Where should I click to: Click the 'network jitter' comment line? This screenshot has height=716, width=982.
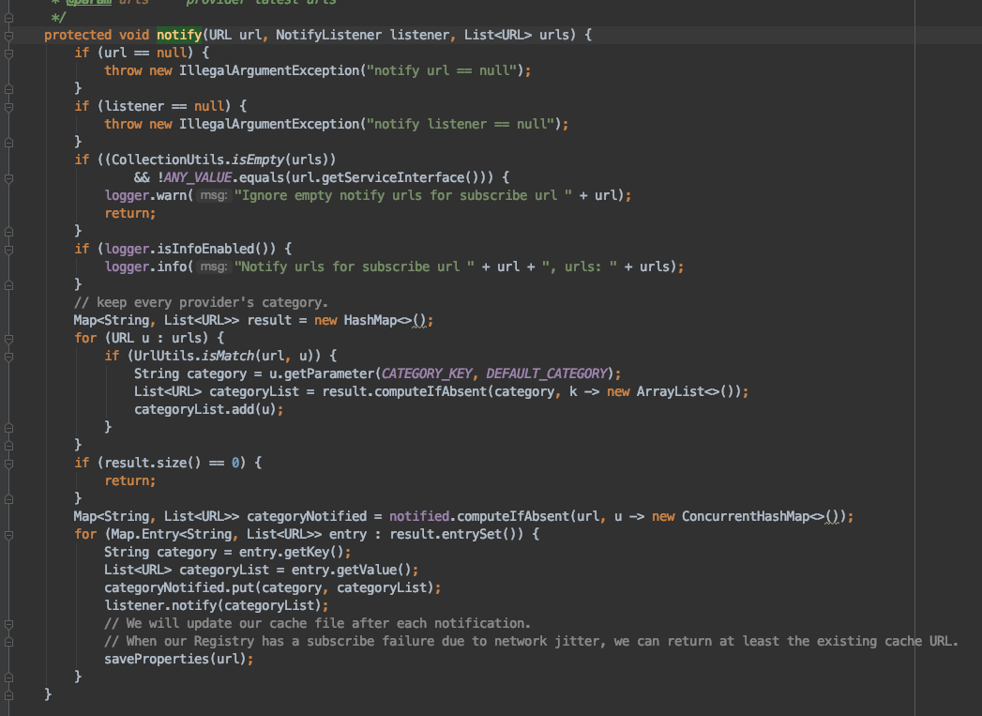(531, 642)
